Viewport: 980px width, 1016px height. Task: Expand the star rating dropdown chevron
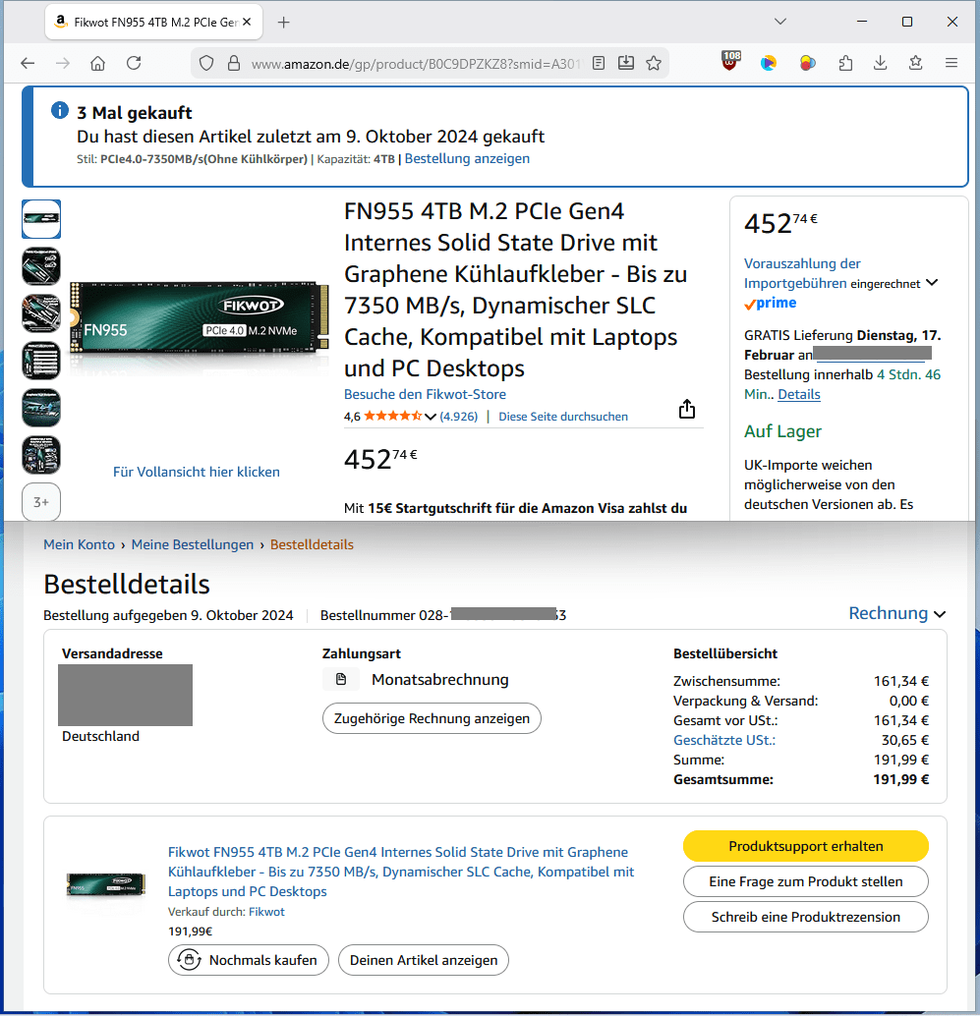tap(431, 417)
